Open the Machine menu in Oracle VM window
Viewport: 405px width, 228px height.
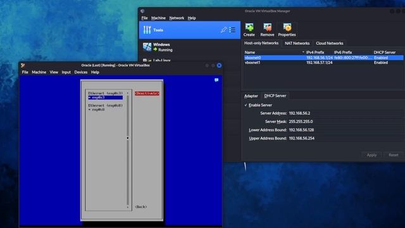[x=39, y=72]
